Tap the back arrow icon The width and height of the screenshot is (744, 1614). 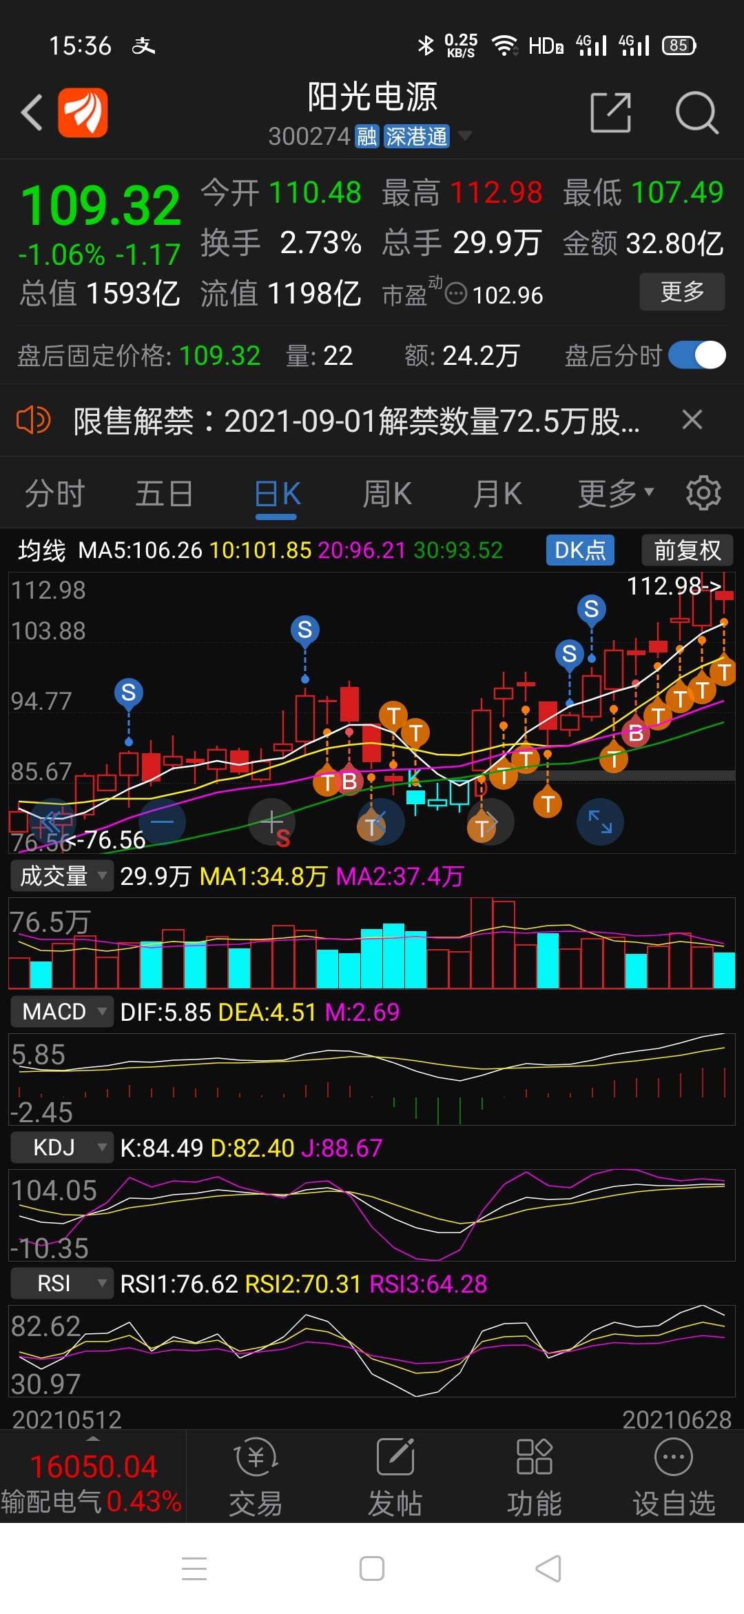tap(32, 112)
